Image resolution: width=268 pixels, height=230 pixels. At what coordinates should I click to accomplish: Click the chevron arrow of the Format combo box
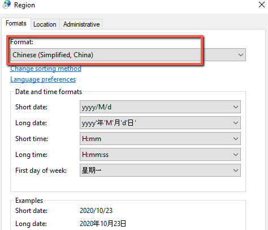pos(241,55)
